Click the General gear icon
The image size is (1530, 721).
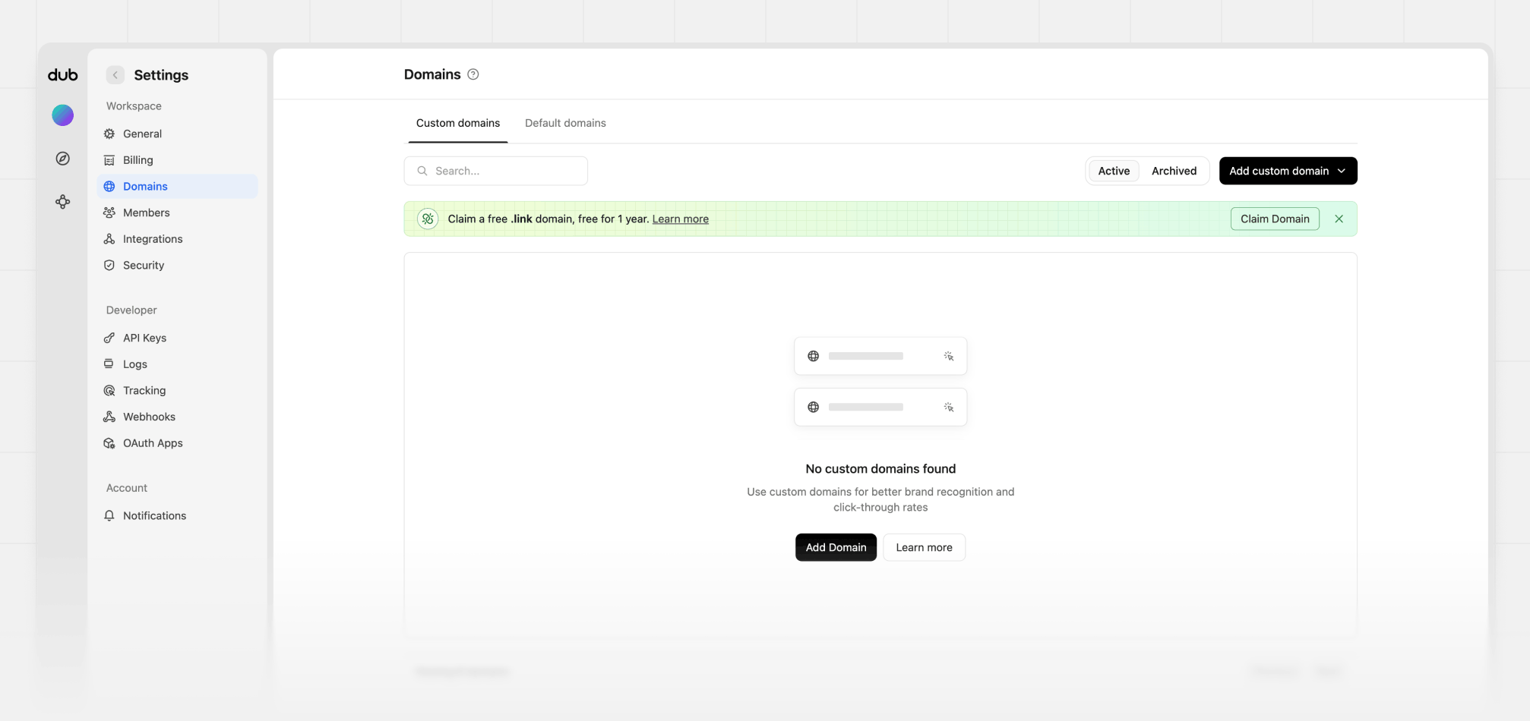click(x=109, y=134)
